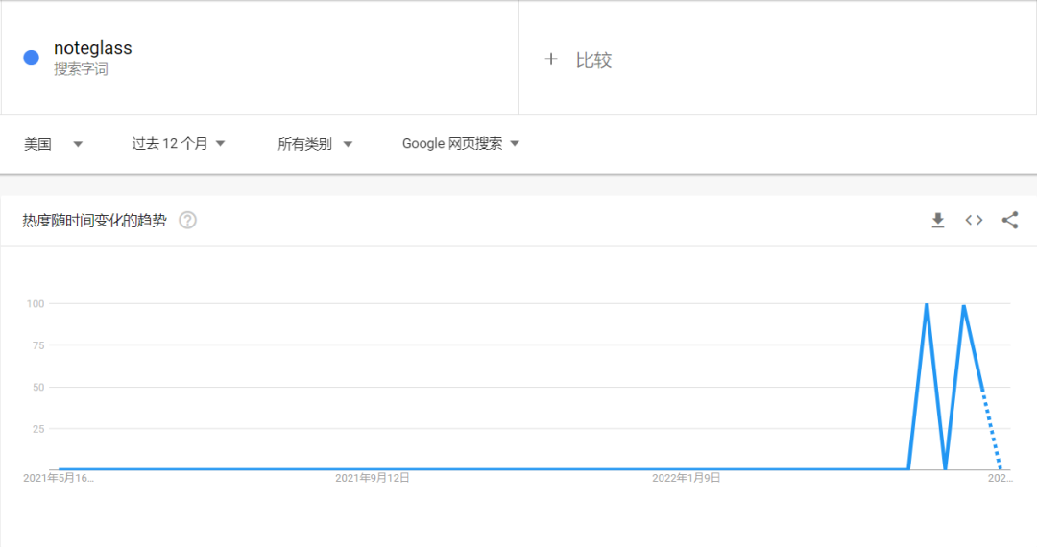1037x547 pixels.
Task: Click the dotted forecast segment of the line
Action: pos(991,429)
